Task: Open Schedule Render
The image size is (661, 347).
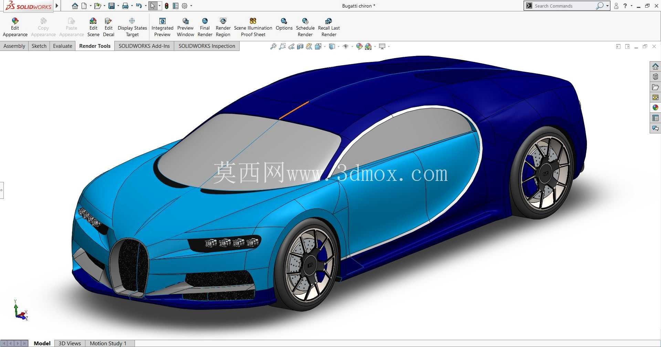Action: click(305, 27)
